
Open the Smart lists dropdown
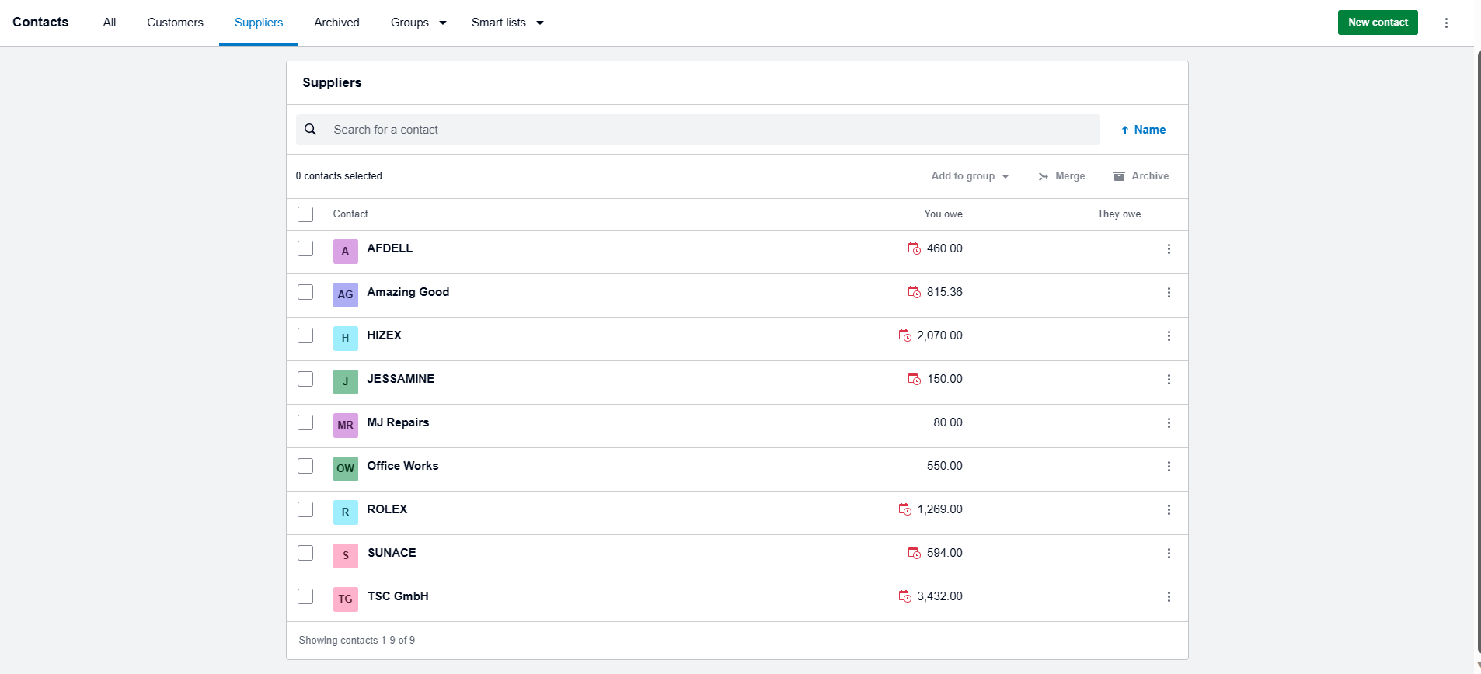click(x=507, y=23)
